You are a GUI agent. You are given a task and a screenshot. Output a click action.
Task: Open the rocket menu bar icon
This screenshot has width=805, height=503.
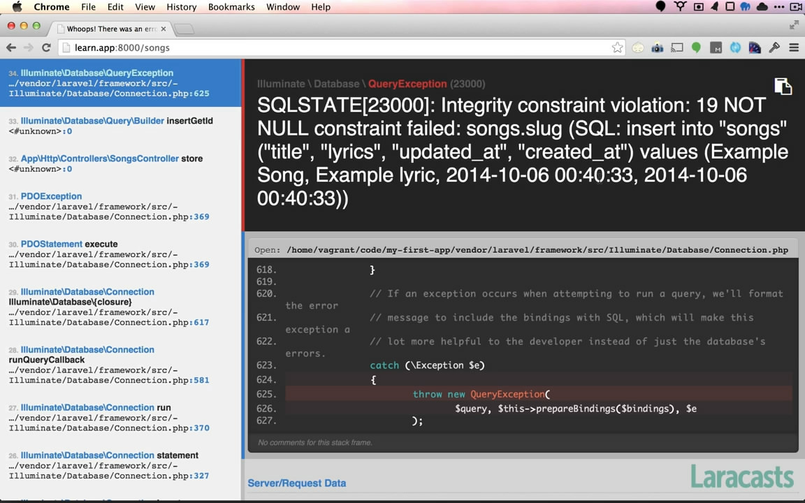(715, 7)
